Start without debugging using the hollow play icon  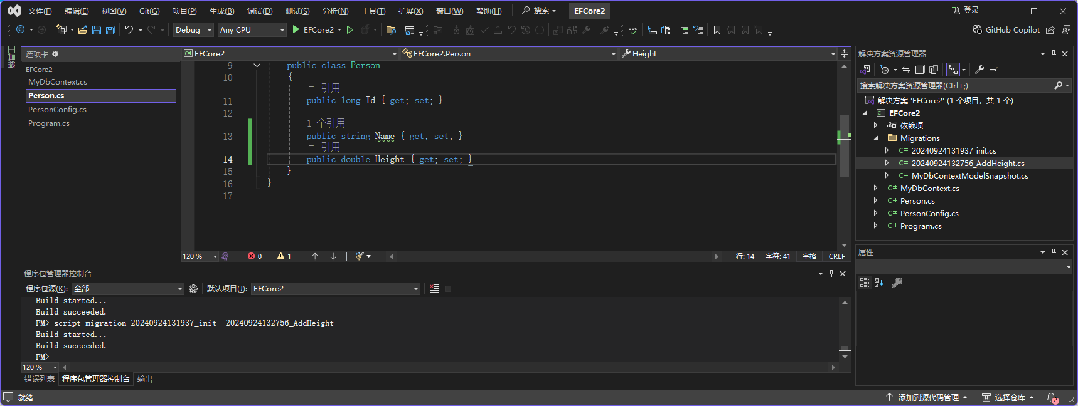pos(350,29)
